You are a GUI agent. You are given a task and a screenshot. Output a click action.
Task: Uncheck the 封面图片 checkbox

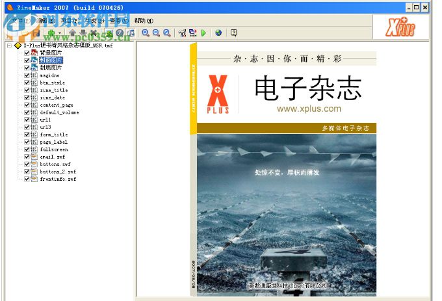pos(27,60)
